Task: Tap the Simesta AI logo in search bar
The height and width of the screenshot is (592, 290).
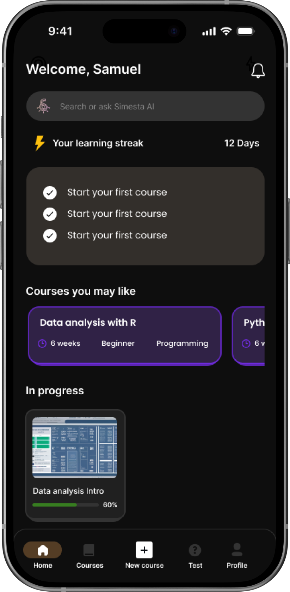Action: click(43, 106)
